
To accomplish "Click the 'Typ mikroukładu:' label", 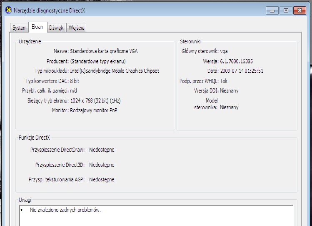I will click(x=52, y=71).
